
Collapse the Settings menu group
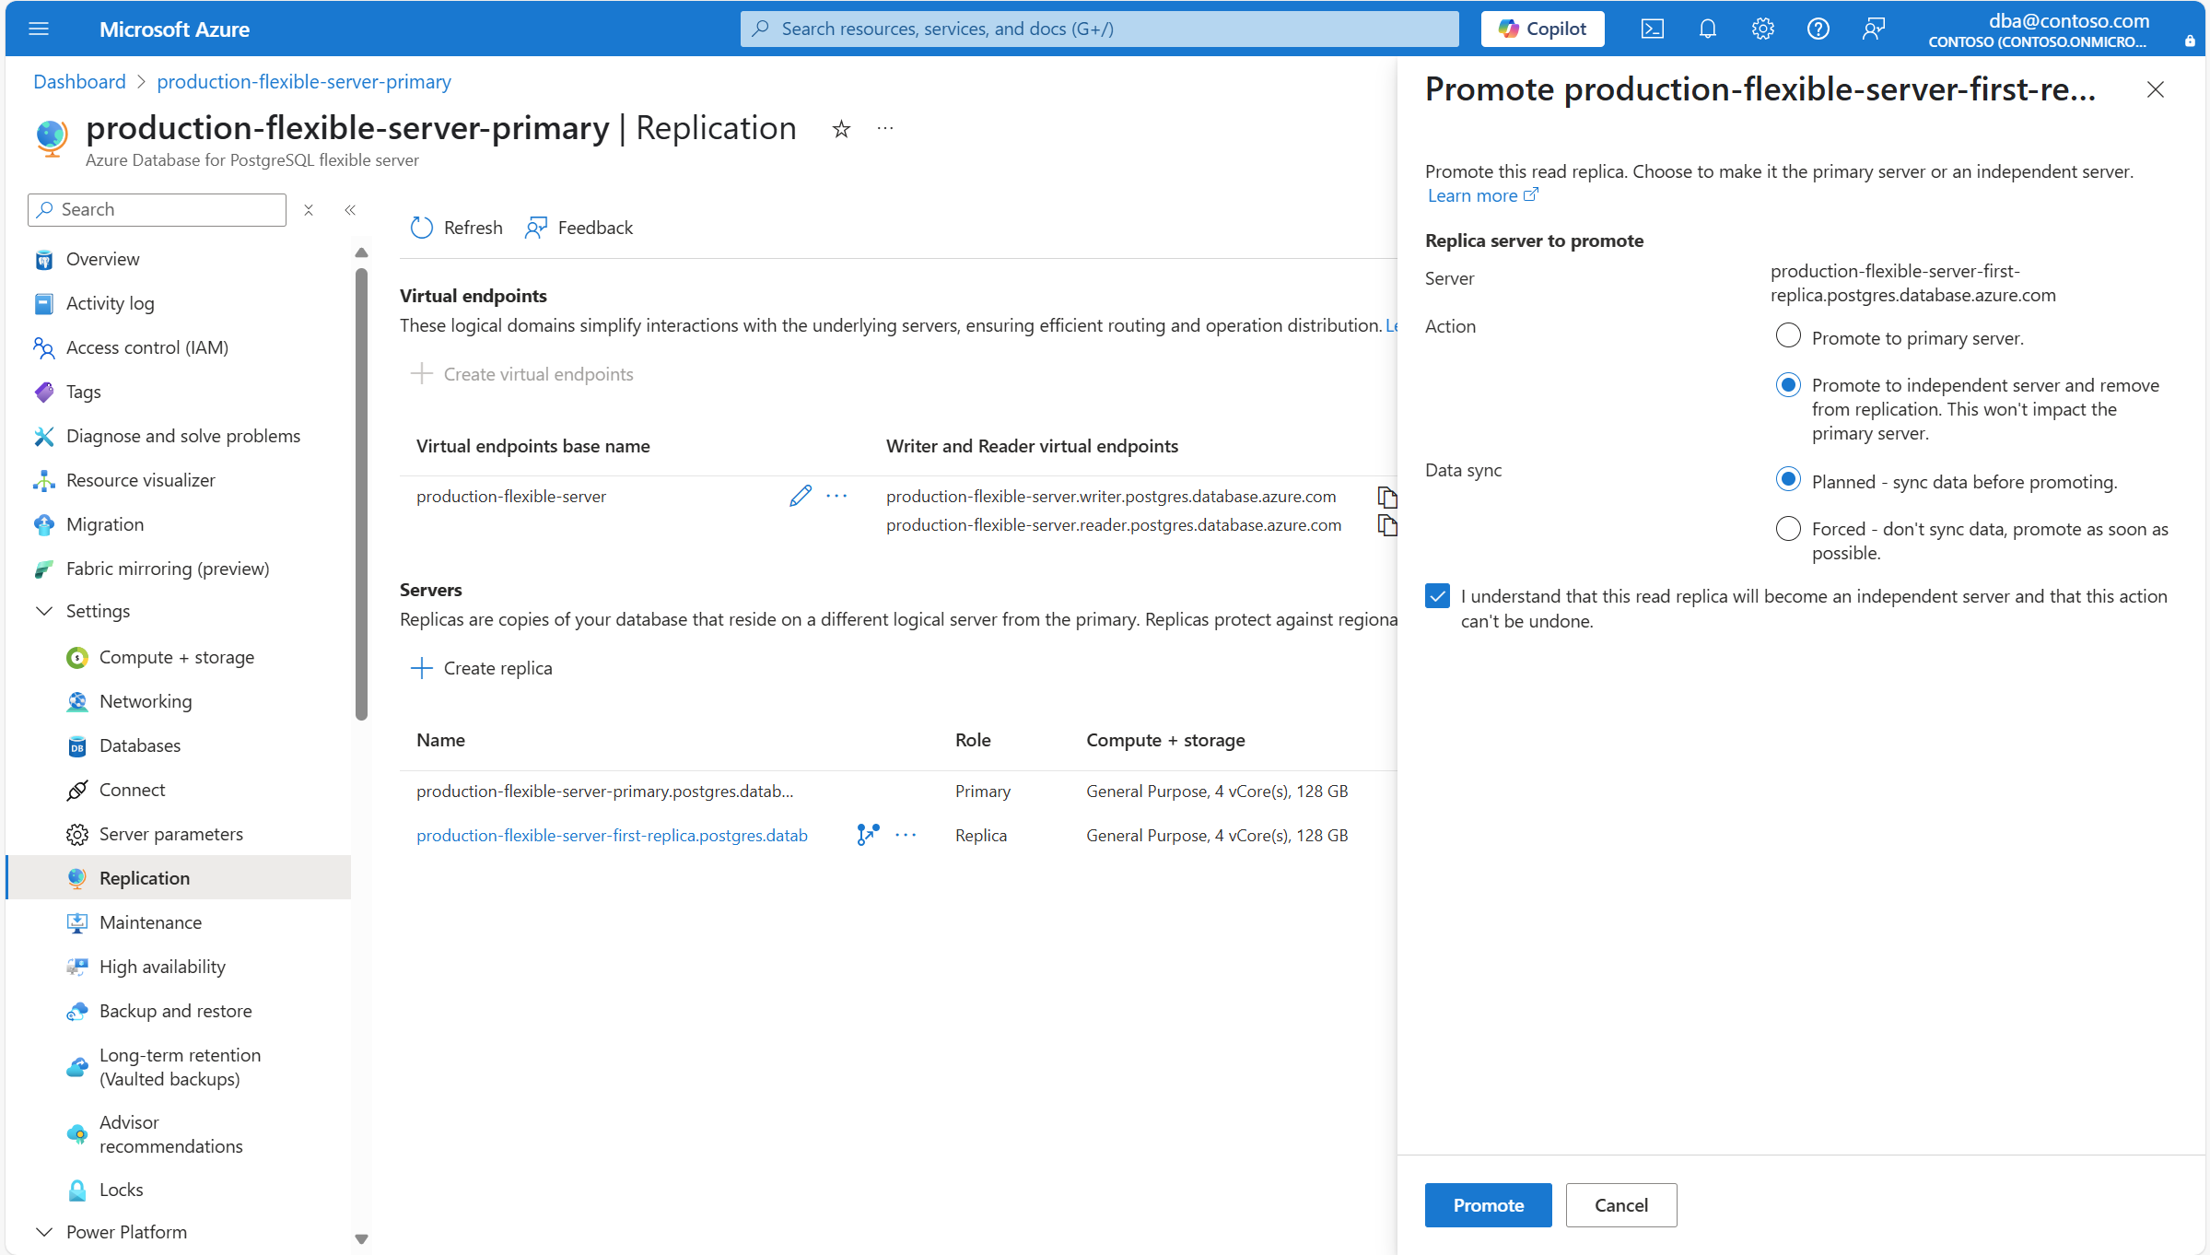pyautogui.click(x=43, y=611)
